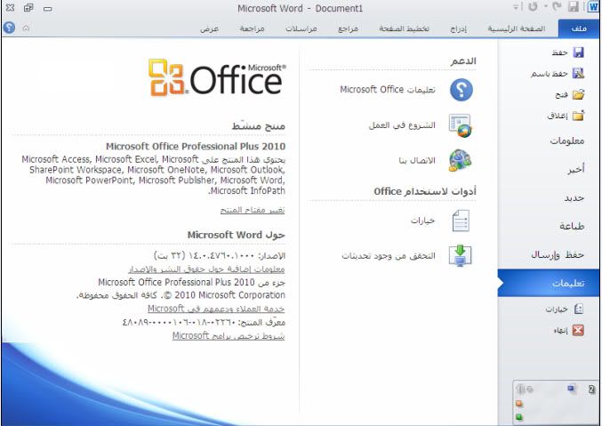Click the Close (إغلاق) folder icon
Image resolution: width=602 pixels, height=426 pixels.
click(578, 116)
